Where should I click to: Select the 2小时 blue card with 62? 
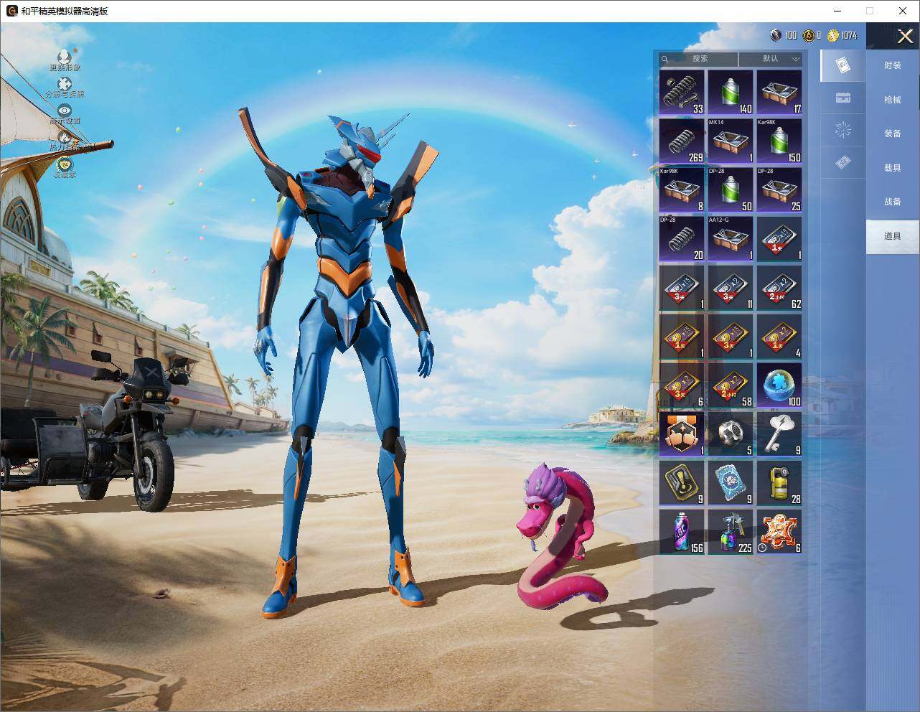pos(779,287)
